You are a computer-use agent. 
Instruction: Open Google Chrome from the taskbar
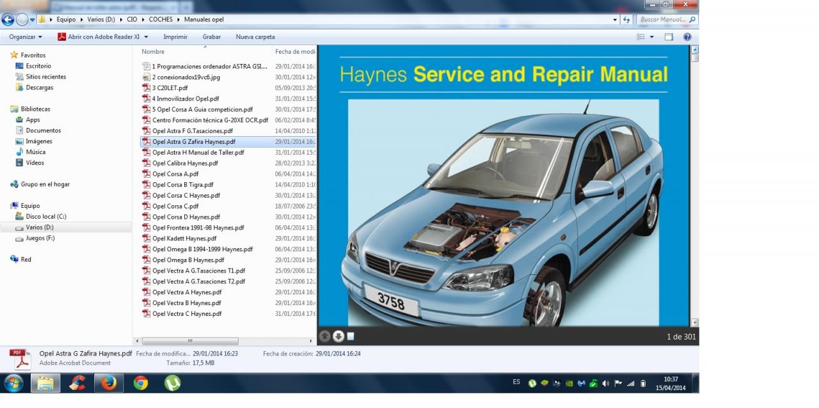point(141,383)
